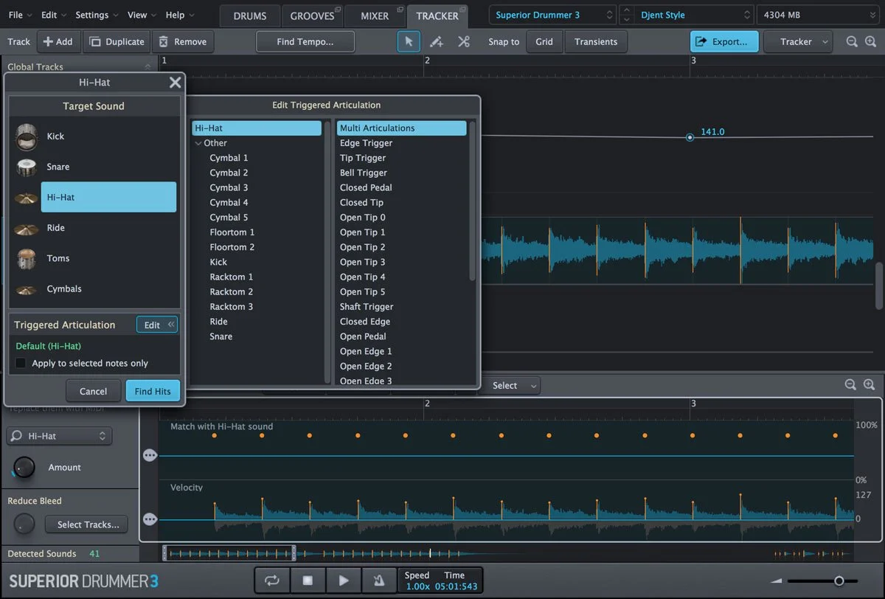
Task: Toggle the loop playback button
Action: click(272, 581)
